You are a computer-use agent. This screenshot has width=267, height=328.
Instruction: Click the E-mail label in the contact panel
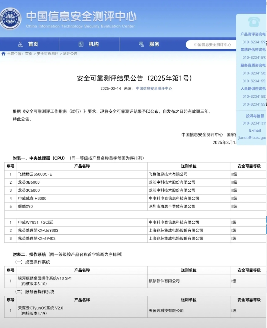click(255, 131)
